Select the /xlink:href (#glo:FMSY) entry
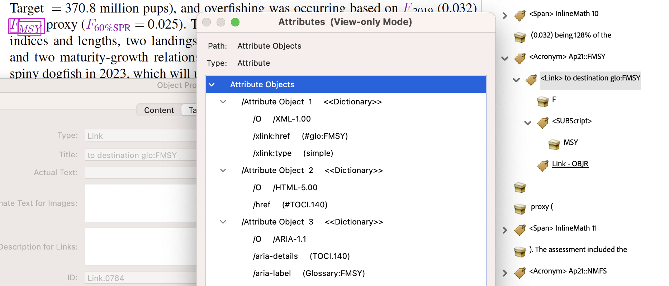The width and height of the screenshot is (669, 286). [300, 136]
